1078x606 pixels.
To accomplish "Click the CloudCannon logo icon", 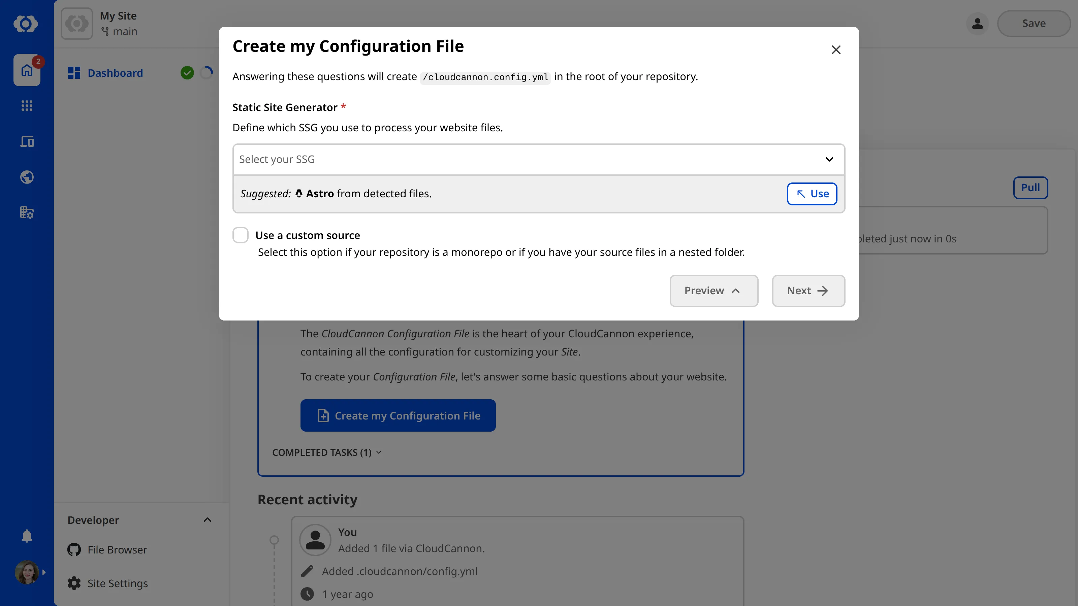I will (x=26, y=24).
